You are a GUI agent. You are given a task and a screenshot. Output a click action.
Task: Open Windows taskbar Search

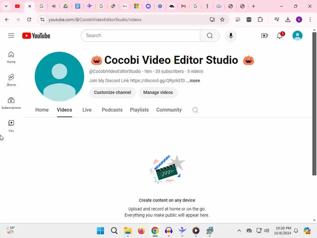tap(114, 231)
